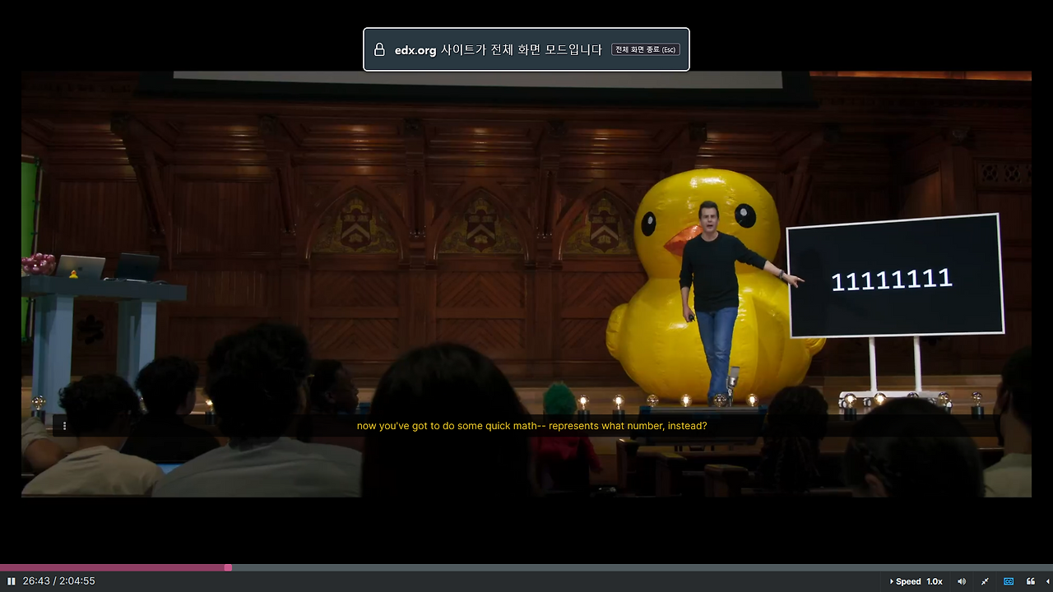Click the speed triangle arrow

(x=892, y=581)
